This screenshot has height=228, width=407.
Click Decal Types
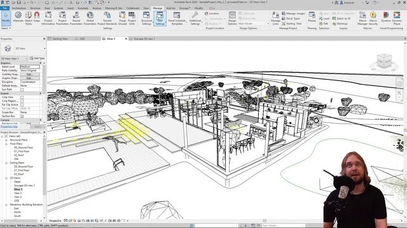click(x=291, y=18)
